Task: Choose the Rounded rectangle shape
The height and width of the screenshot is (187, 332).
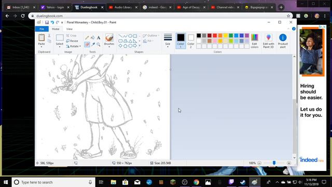Action: coord(120,41)
